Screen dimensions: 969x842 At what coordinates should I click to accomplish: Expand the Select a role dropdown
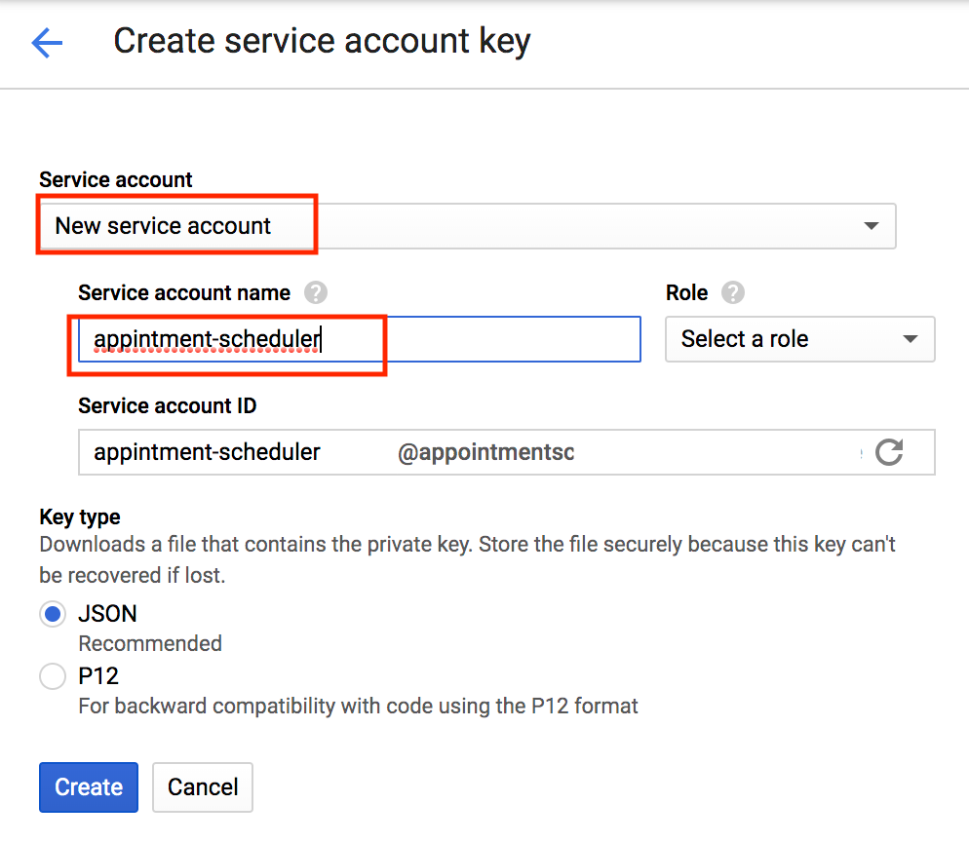799,339
